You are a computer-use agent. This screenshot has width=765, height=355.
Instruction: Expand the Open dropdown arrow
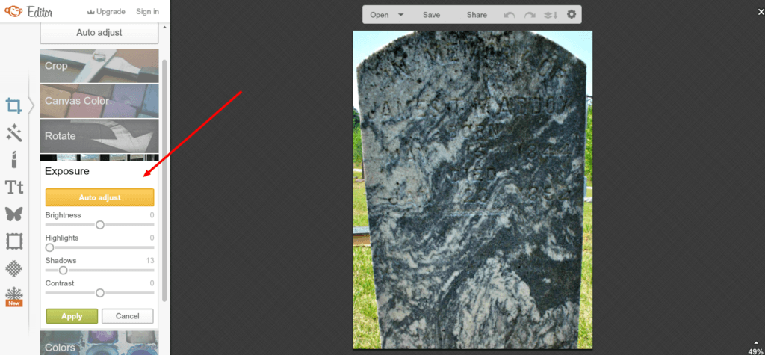pos(401,15)
